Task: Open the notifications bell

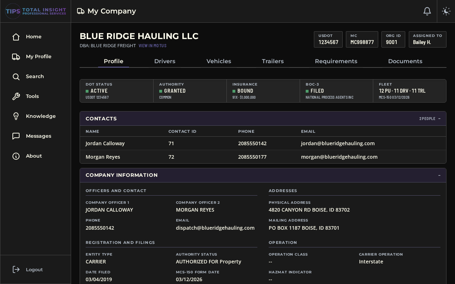Action: click(x=427, y=11)
